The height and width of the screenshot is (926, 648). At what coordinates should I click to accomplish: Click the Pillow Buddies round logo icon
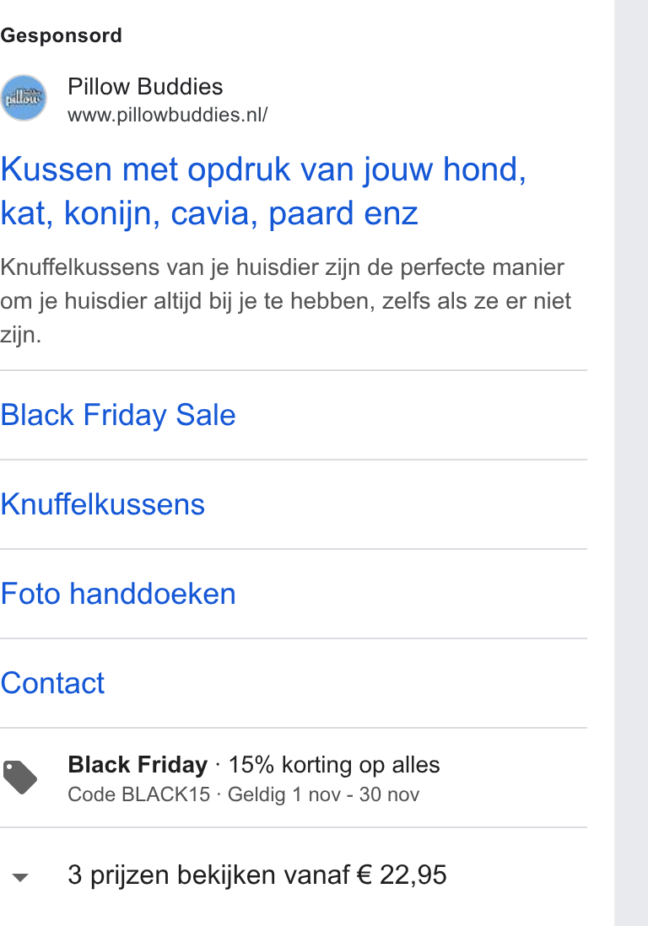click(x=23, y=98)
